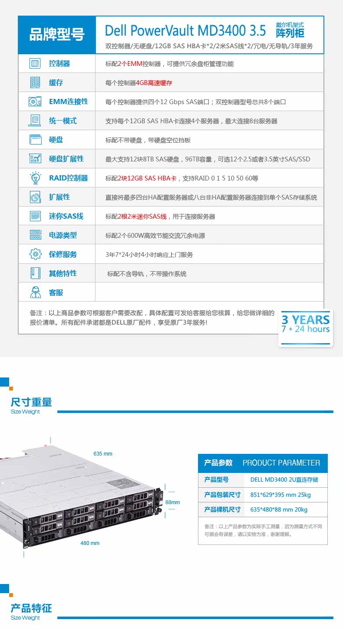Click the 戴尔机架式 阵列柜 text
The width and height of the screenshot is (343, 630).
(x=290, y=30)
